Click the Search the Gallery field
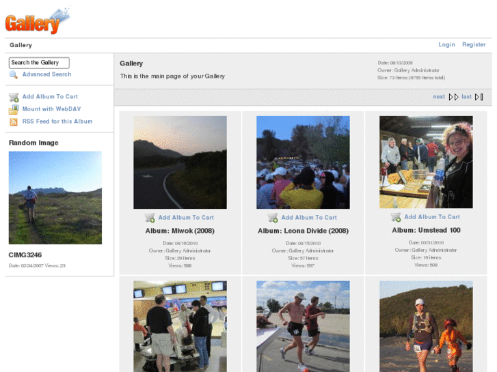The width and height of the screenshot is (497, 372). [x=39, y=63]
